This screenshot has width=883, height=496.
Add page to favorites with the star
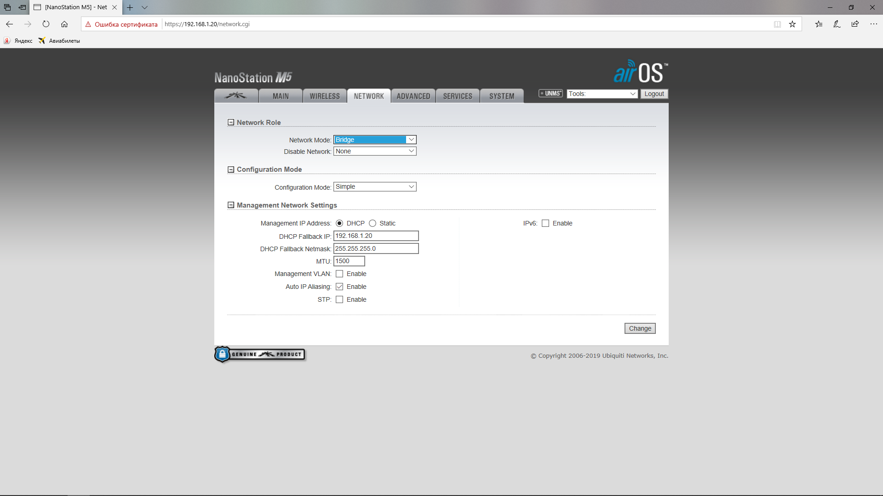[792, 24]
